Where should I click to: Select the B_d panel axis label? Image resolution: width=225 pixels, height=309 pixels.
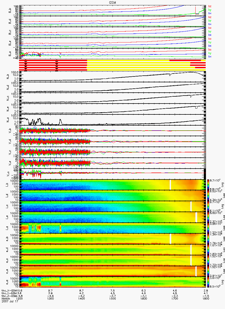[10, 21]
